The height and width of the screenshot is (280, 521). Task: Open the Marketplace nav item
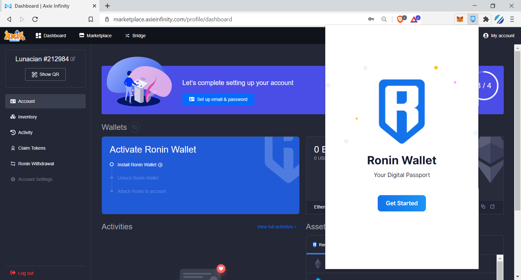click(x=95, y=36)
